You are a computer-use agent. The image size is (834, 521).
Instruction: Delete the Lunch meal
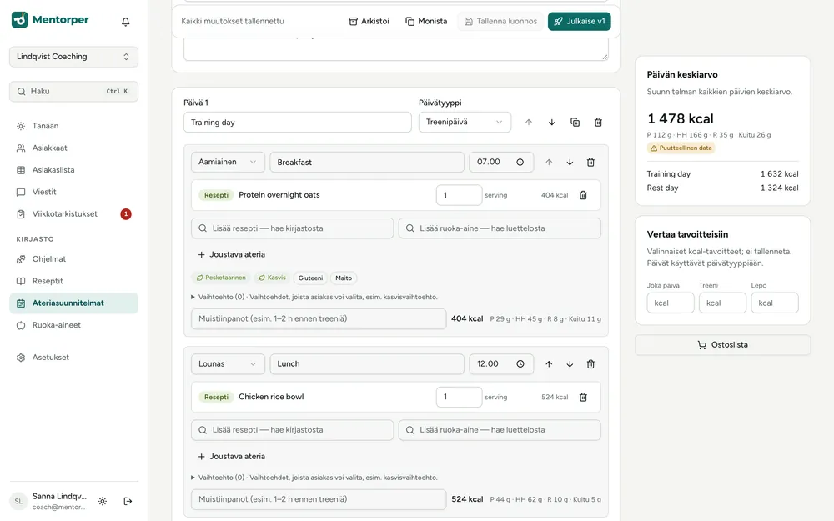pos(590,364)
